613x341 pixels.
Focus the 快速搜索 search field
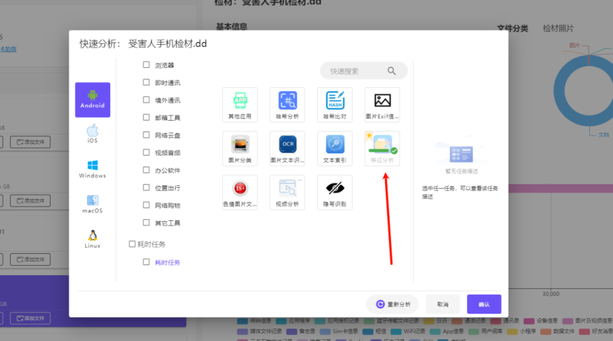[x=363, y=71]
